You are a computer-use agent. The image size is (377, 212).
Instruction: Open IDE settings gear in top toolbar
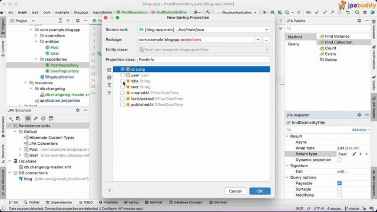click(x=365, y=12)
